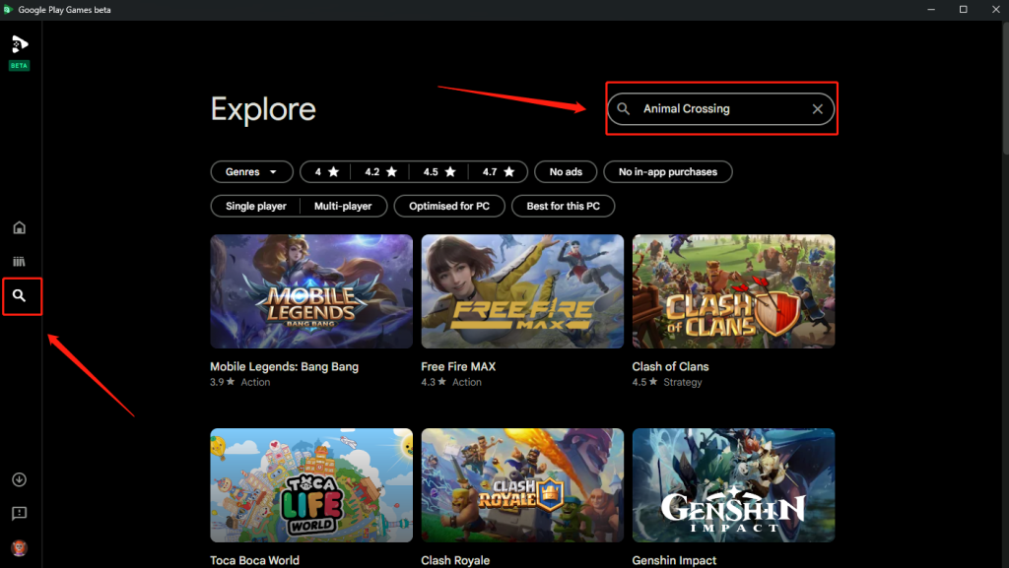Click the Toca Boca World title text
This screenshot has height=568, width=1009.
click(x=255, y=560)
